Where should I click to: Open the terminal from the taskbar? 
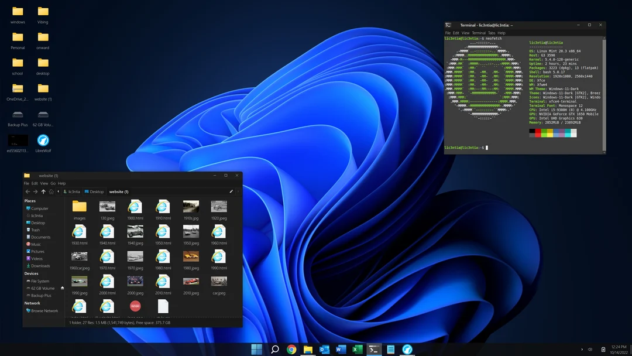coord(375,349)
